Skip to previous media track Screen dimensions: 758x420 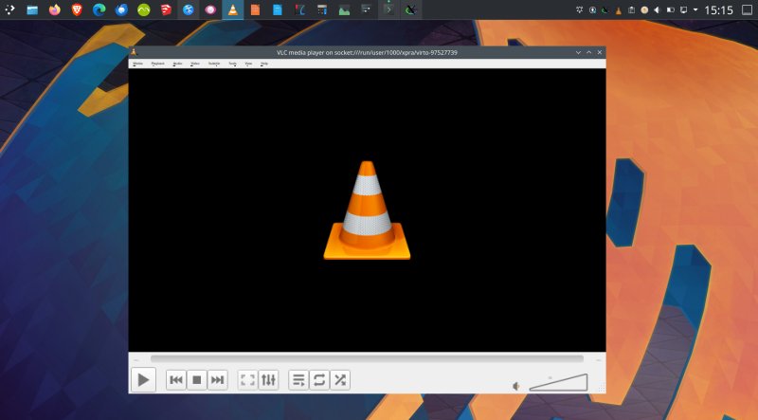pyautogui.click(x=176, y=380)
